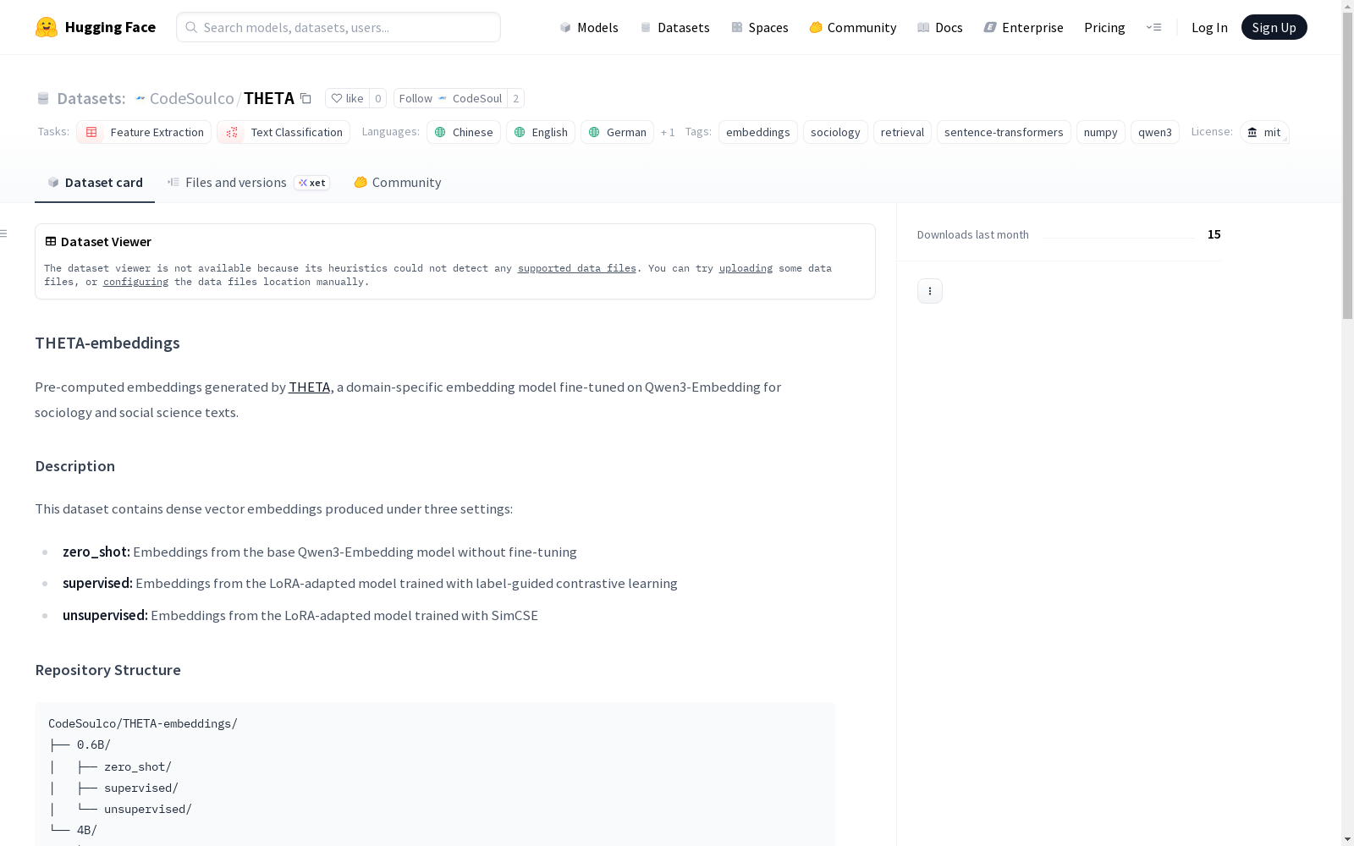Click the Feature Extraction task icon

coord(91,132)
